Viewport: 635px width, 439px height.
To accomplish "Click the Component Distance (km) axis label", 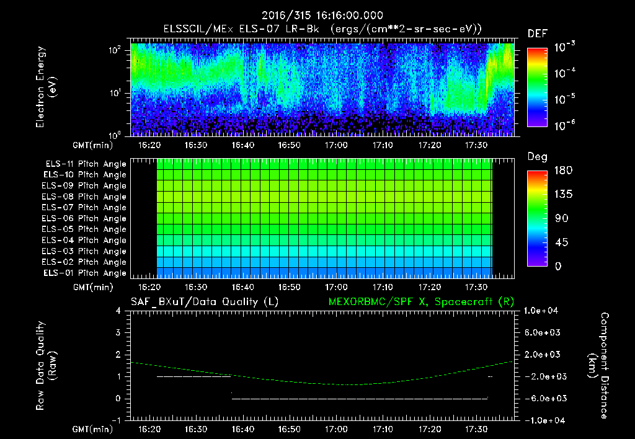I will (598, 365).
